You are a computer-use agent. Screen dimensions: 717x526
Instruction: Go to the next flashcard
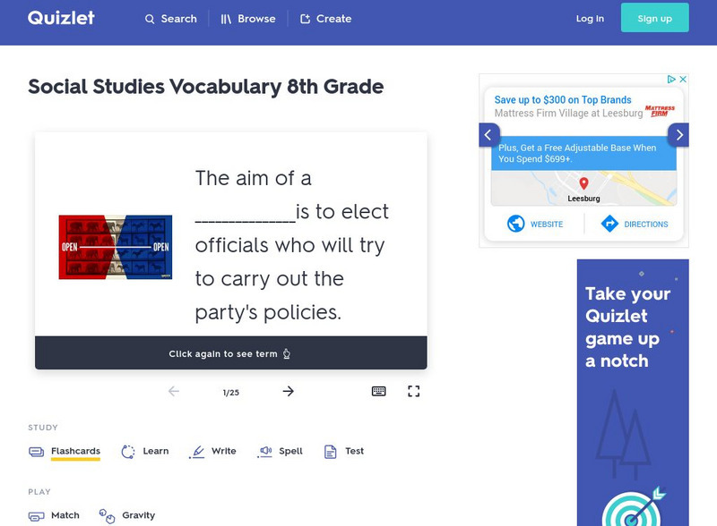coord(288,391)
